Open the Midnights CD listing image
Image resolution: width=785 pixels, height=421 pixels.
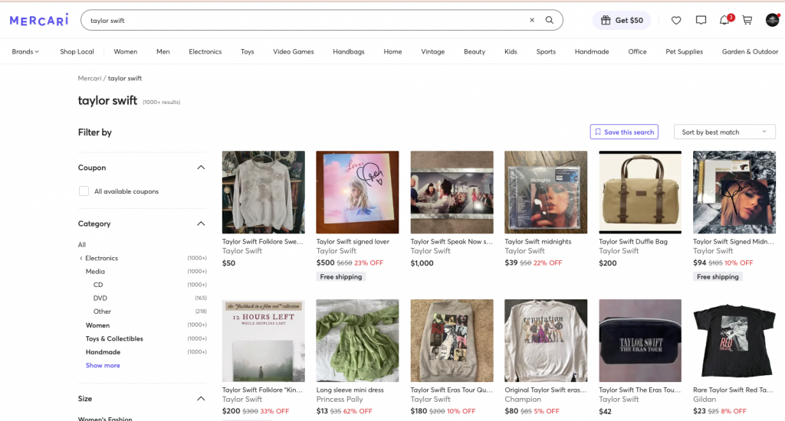click(x=546, y=192)
